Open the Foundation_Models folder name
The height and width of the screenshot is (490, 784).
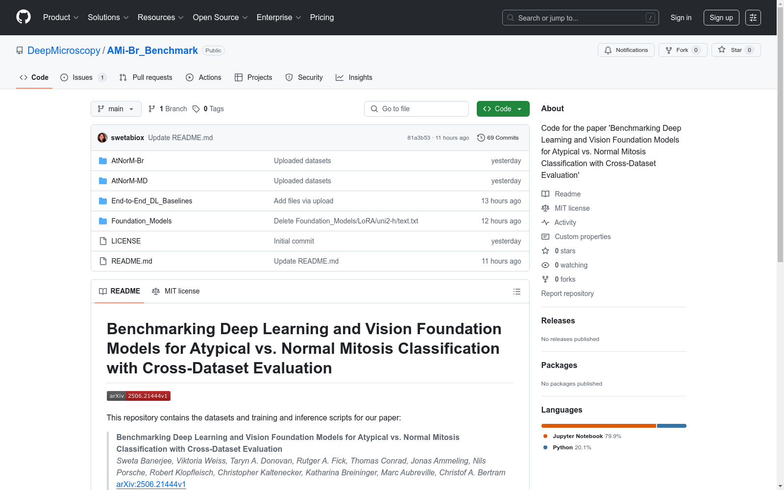[142, 221]
